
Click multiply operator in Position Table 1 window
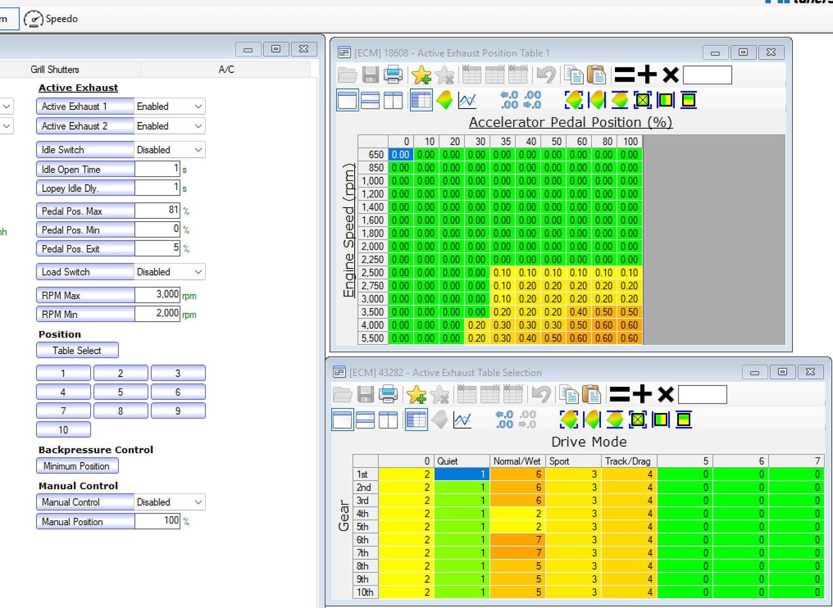point(671,75)
